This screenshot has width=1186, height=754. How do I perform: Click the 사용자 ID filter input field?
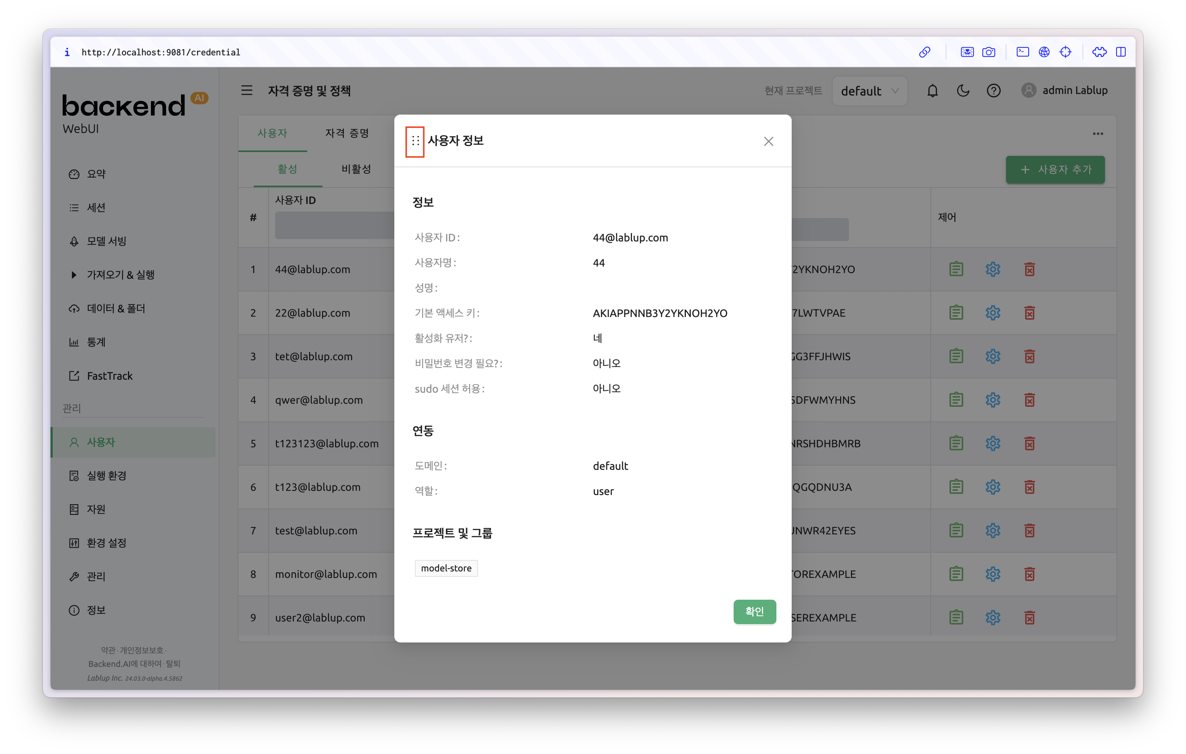pos(334,226)
